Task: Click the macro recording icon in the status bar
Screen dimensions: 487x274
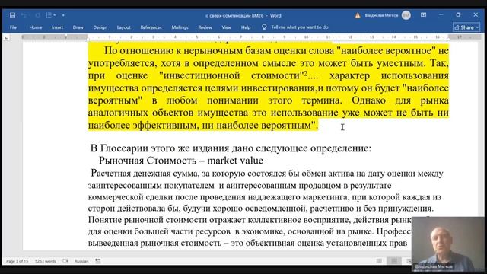Action: [98, 261]
